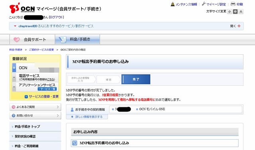Set text size to 小

coord(229,12)
